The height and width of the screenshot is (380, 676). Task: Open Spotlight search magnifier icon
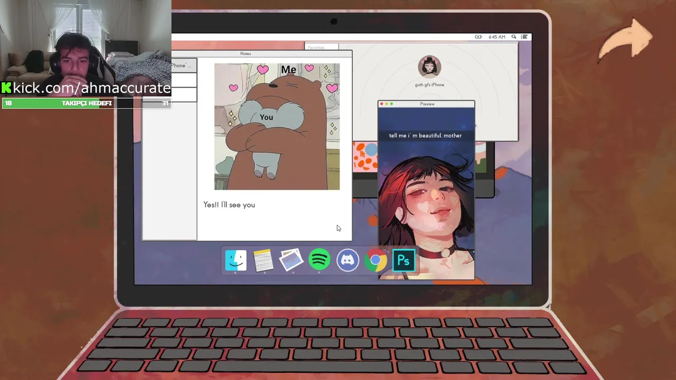[x=513, y=37]
